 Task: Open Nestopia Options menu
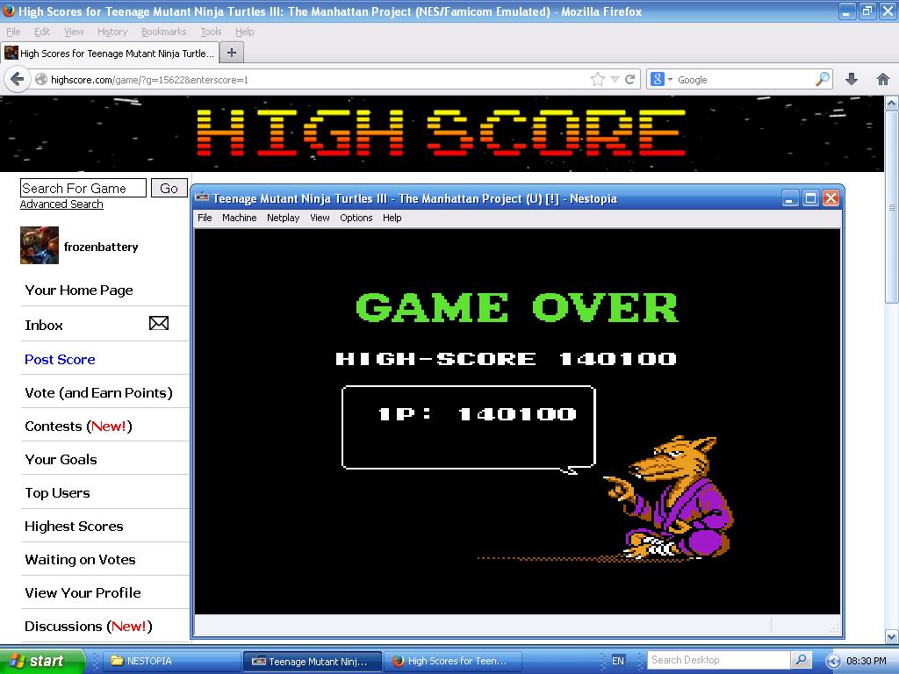(356, 218)
